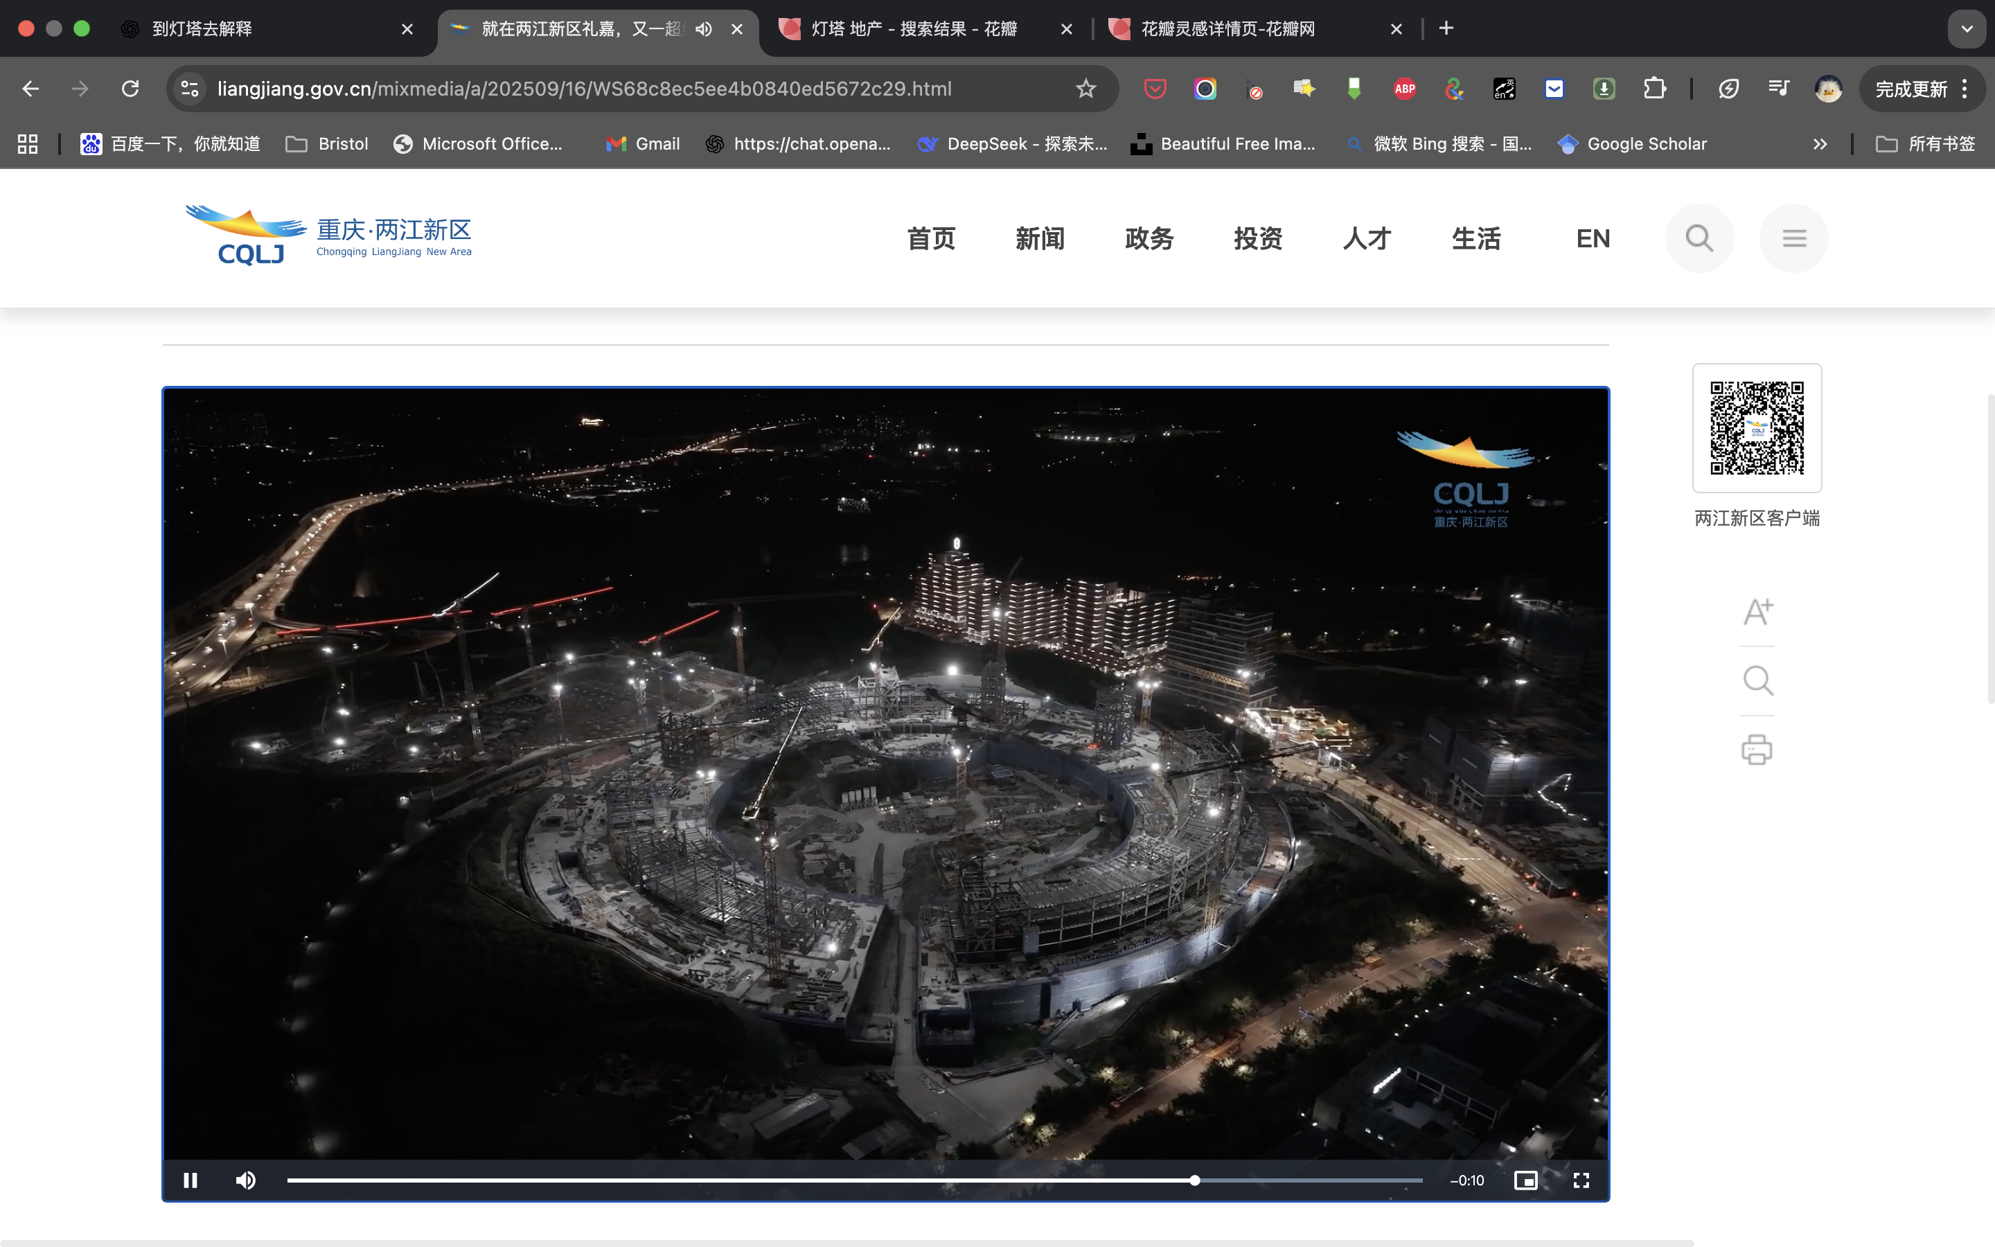This screenshot has height=1247, width=1995.
Task: Open the Chrome extensions puzzle icon
Action: point(1653,88)
